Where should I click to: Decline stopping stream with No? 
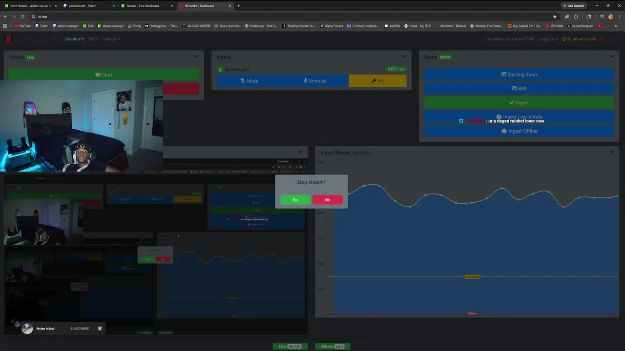tap(327, 200)
